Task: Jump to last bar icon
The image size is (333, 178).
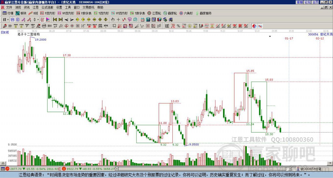Action: pyautogui.click(x=60, y=20)
